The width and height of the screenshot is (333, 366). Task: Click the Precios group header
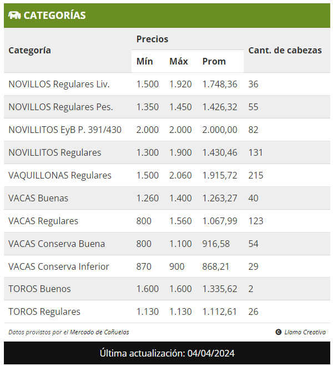[x=152, y=39]
